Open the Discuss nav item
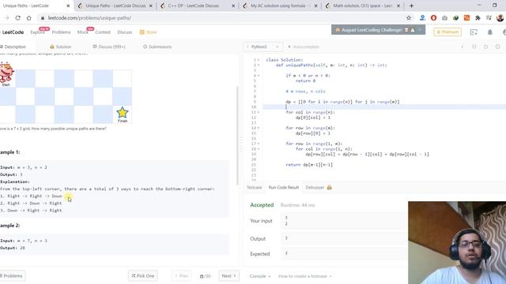The image size is (506, 284). [x=125, y=32]
